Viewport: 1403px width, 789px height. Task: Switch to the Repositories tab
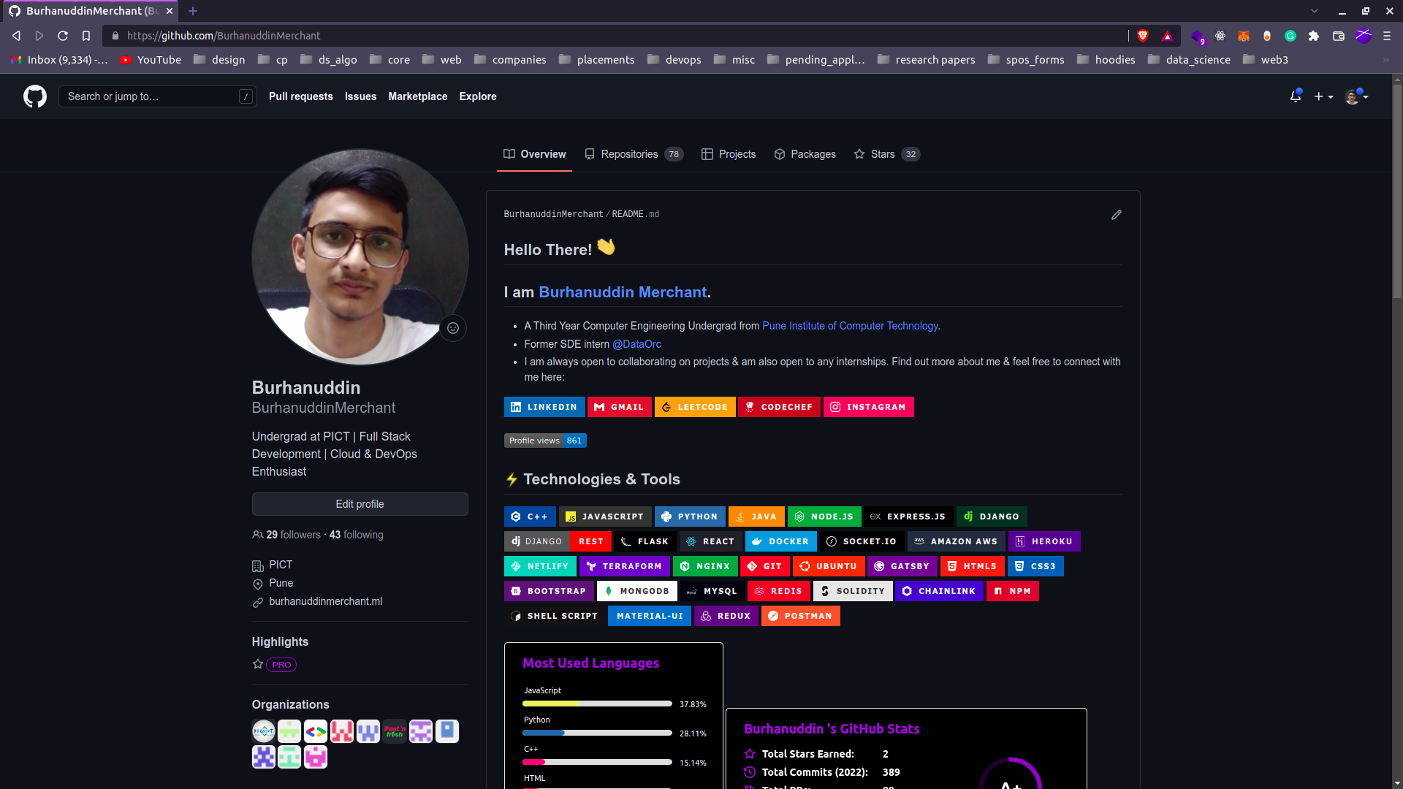coord(630,154)
